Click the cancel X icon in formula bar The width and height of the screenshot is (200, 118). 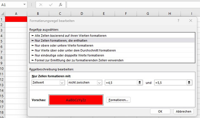pyautogui.click(x=41, y=5)
